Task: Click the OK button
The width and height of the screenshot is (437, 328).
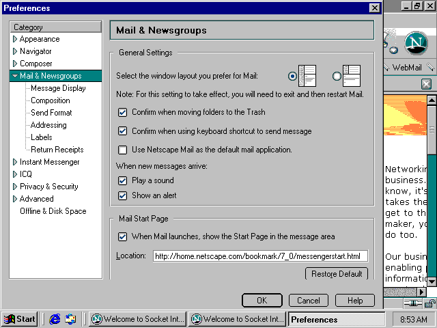Action: pyautogui.click(x=262, y=301)
